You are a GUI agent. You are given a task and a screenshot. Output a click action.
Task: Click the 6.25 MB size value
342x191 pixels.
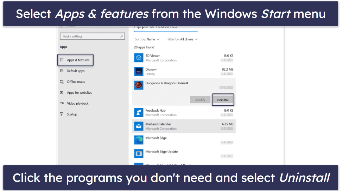(x=228, y=124)
